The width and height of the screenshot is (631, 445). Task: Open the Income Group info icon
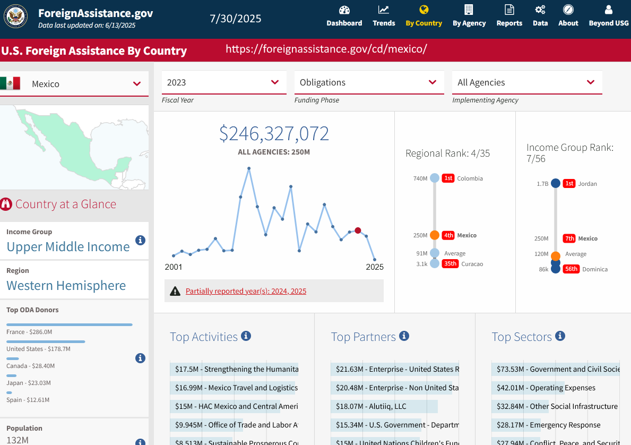(x=140, y=241)
